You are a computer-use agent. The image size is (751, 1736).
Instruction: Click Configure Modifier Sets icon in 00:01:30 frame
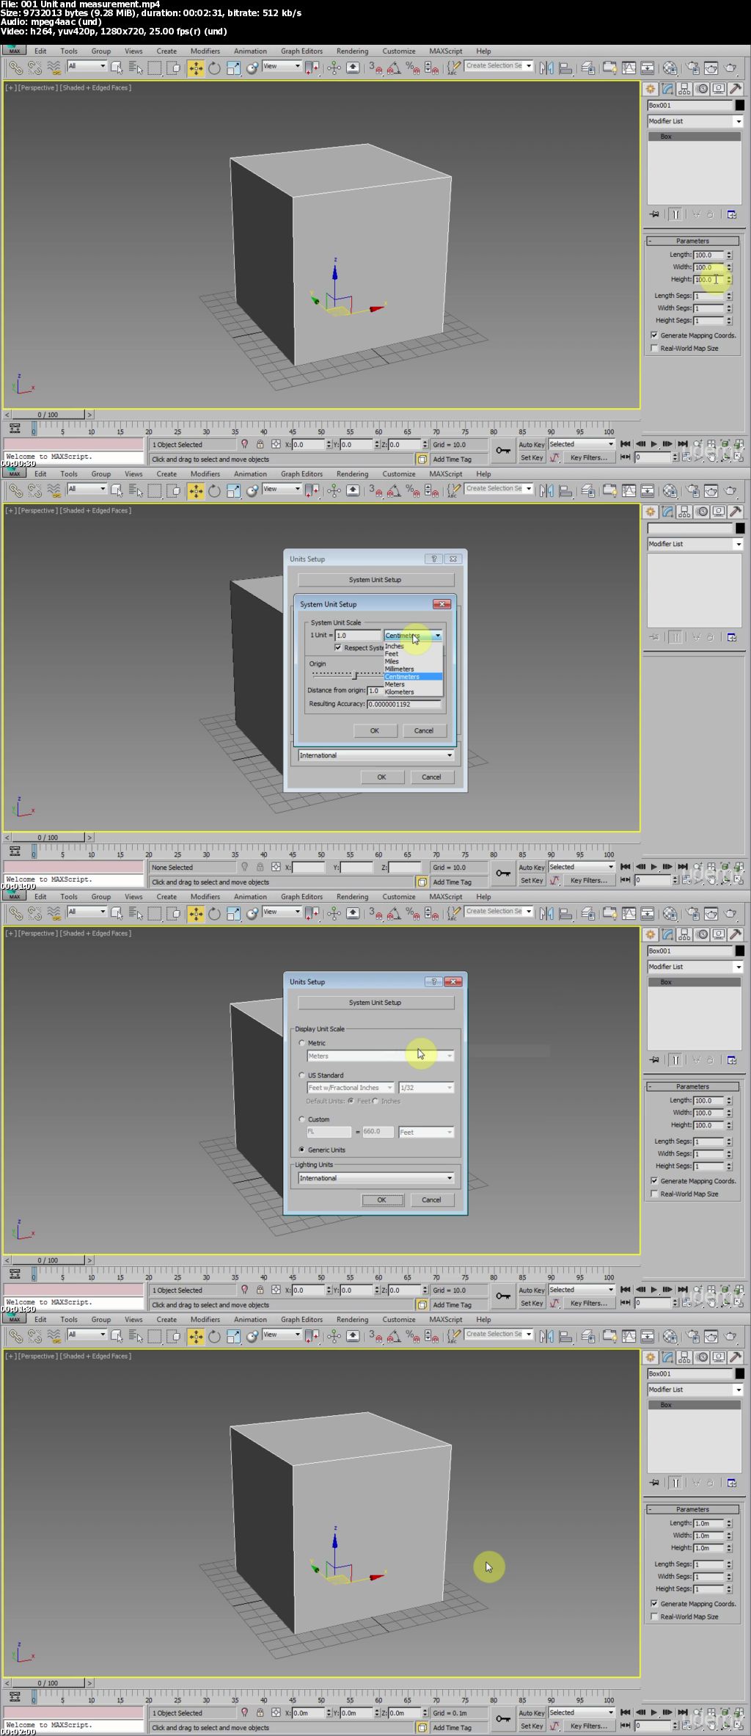731,1060
